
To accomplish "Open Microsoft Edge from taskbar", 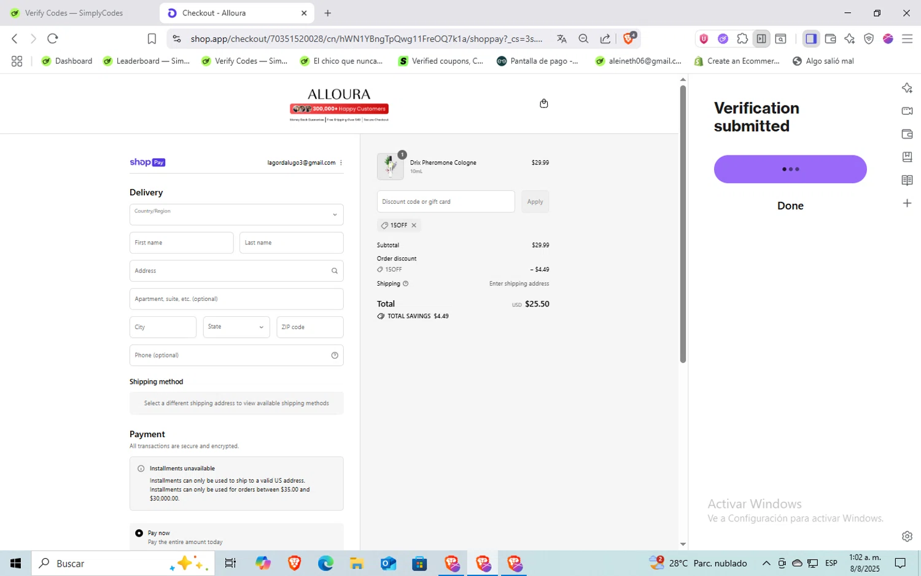I will coord(325,563).
